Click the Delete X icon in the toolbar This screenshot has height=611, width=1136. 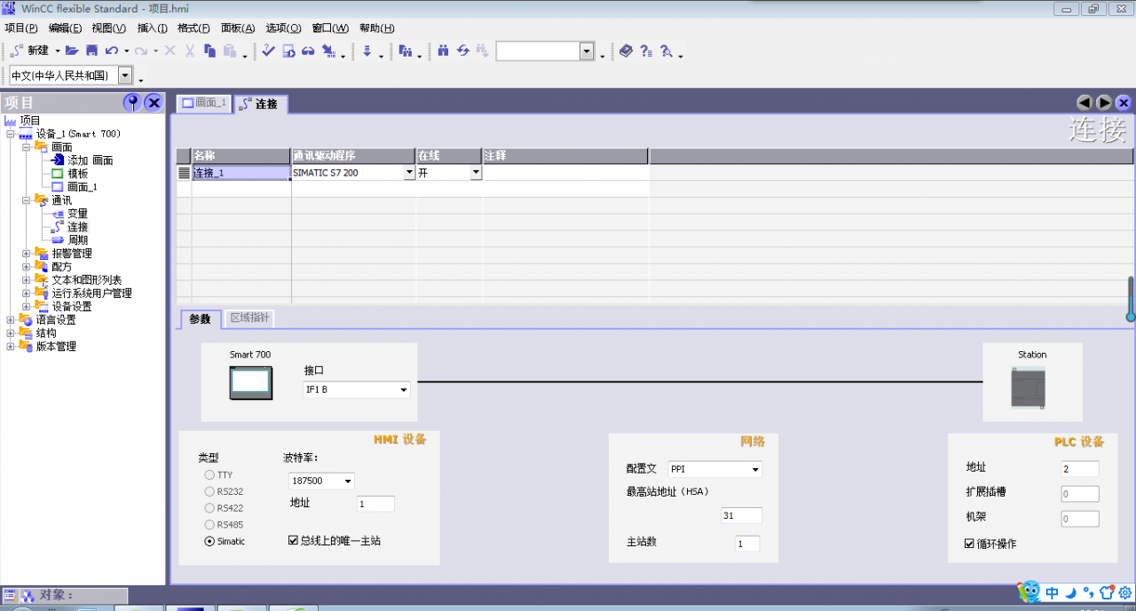coord(170,51)
